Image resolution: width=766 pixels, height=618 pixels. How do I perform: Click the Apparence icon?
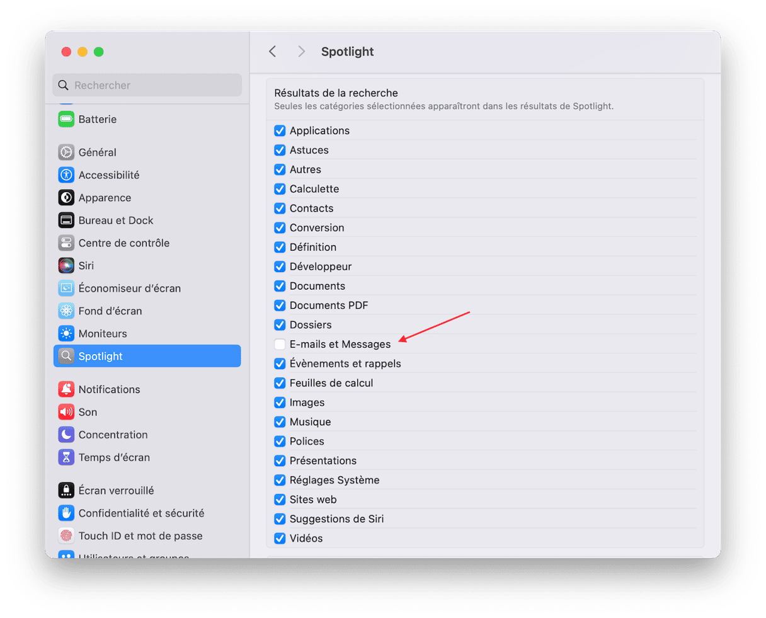[66, 198]
